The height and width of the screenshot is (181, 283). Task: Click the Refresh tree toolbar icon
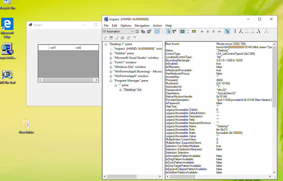click(x=137, y=31)
